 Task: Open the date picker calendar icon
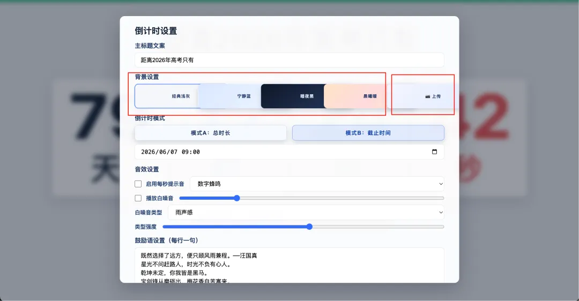coord(434,152)
